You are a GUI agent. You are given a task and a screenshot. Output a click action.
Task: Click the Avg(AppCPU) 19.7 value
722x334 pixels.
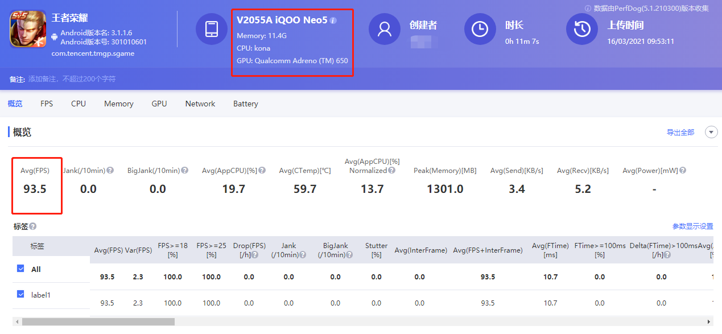(233, 189)
